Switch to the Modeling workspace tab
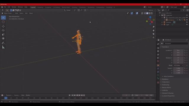 pos(40,7)
